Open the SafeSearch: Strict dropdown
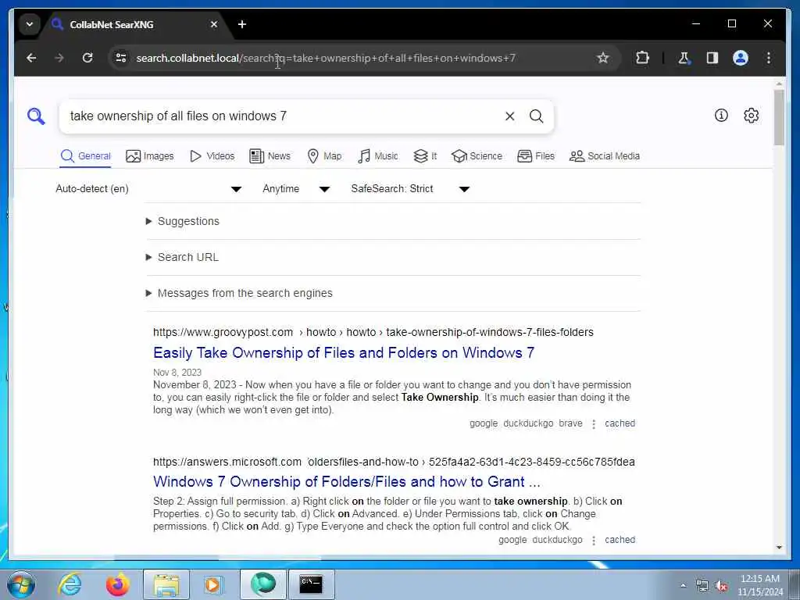Screen dimensions: 800x600 [409, 189]
